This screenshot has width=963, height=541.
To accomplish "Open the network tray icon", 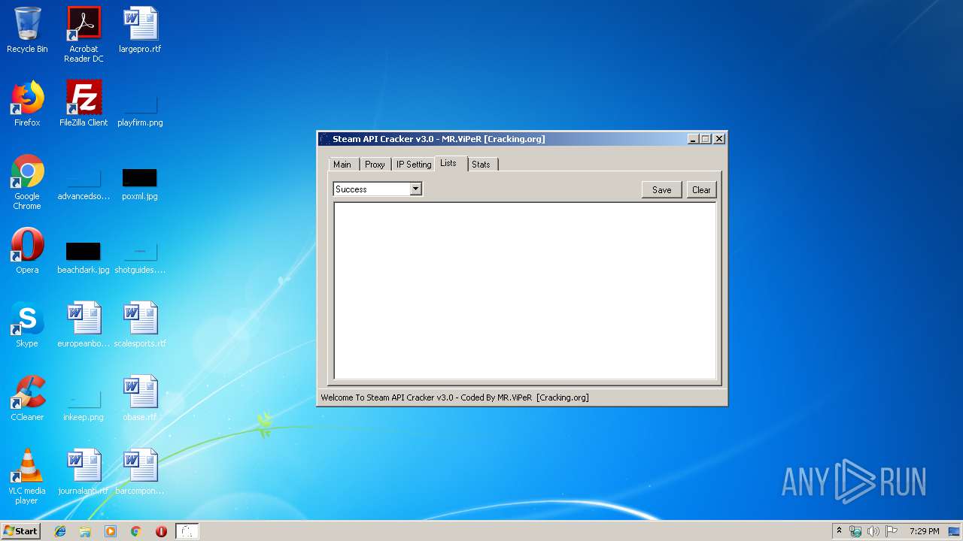I will point(855,531).
